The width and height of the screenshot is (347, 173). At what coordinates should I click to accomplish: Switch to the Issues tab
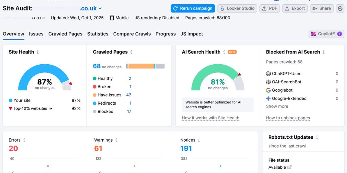point(36,34)
